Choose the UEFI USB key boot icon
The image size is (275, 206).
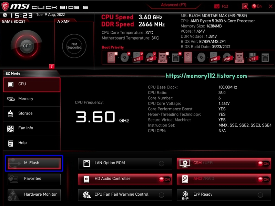[163, 57]
